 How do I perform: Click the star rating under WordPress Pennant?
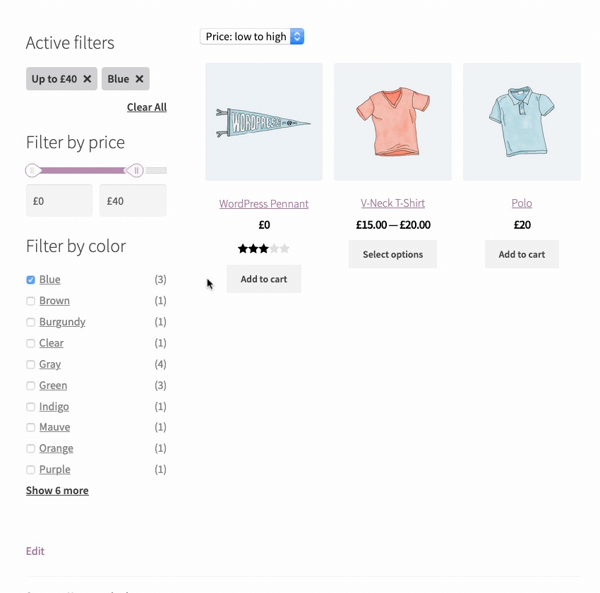point(264,248)
